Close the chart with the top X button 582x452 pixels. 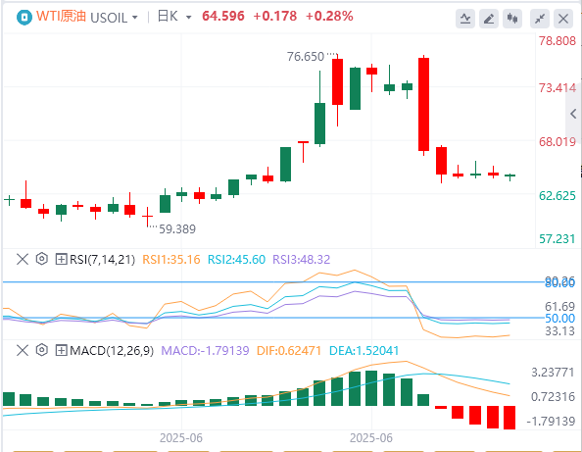click(563, 19)
